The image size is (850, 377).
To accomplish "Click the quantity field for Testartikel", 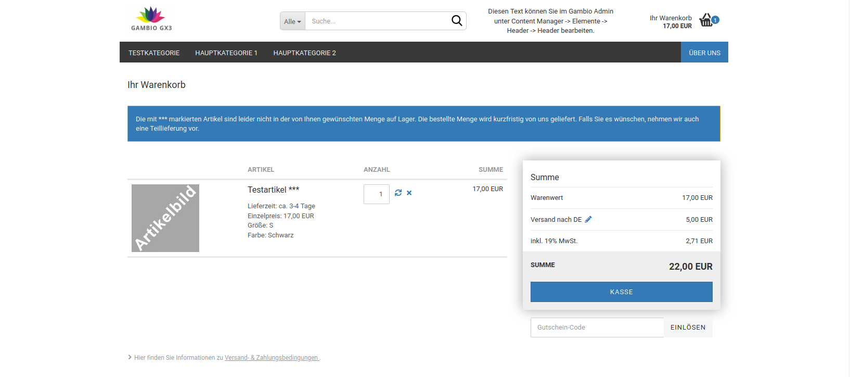I will (x=376, y=194).
